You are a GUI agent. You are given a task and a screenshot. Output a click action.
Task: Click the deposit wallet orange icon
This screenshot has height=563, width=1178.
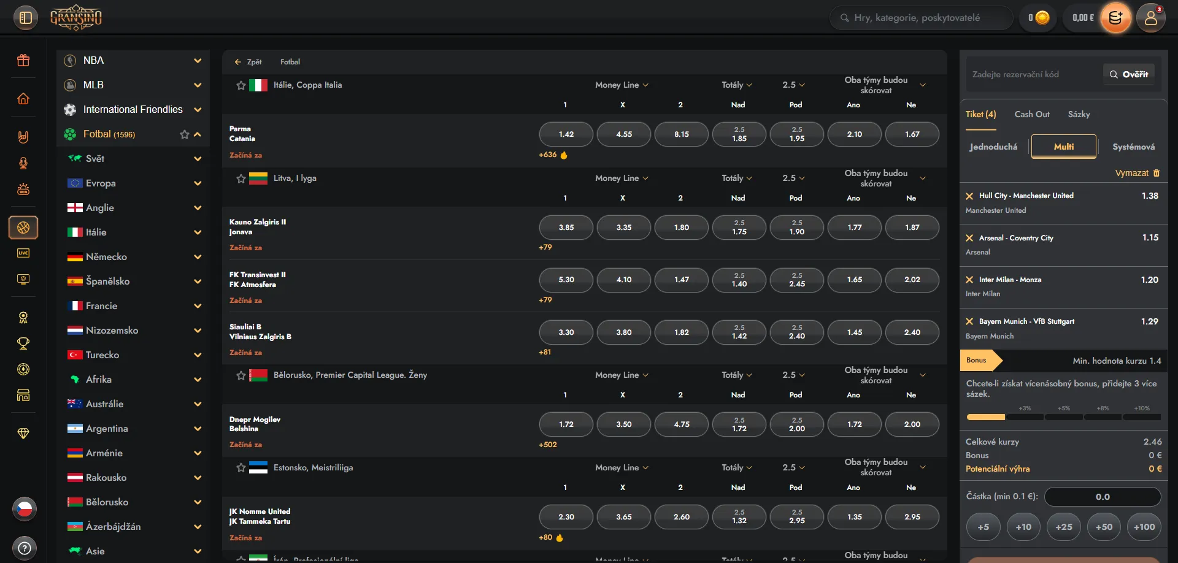[1115, 18]
